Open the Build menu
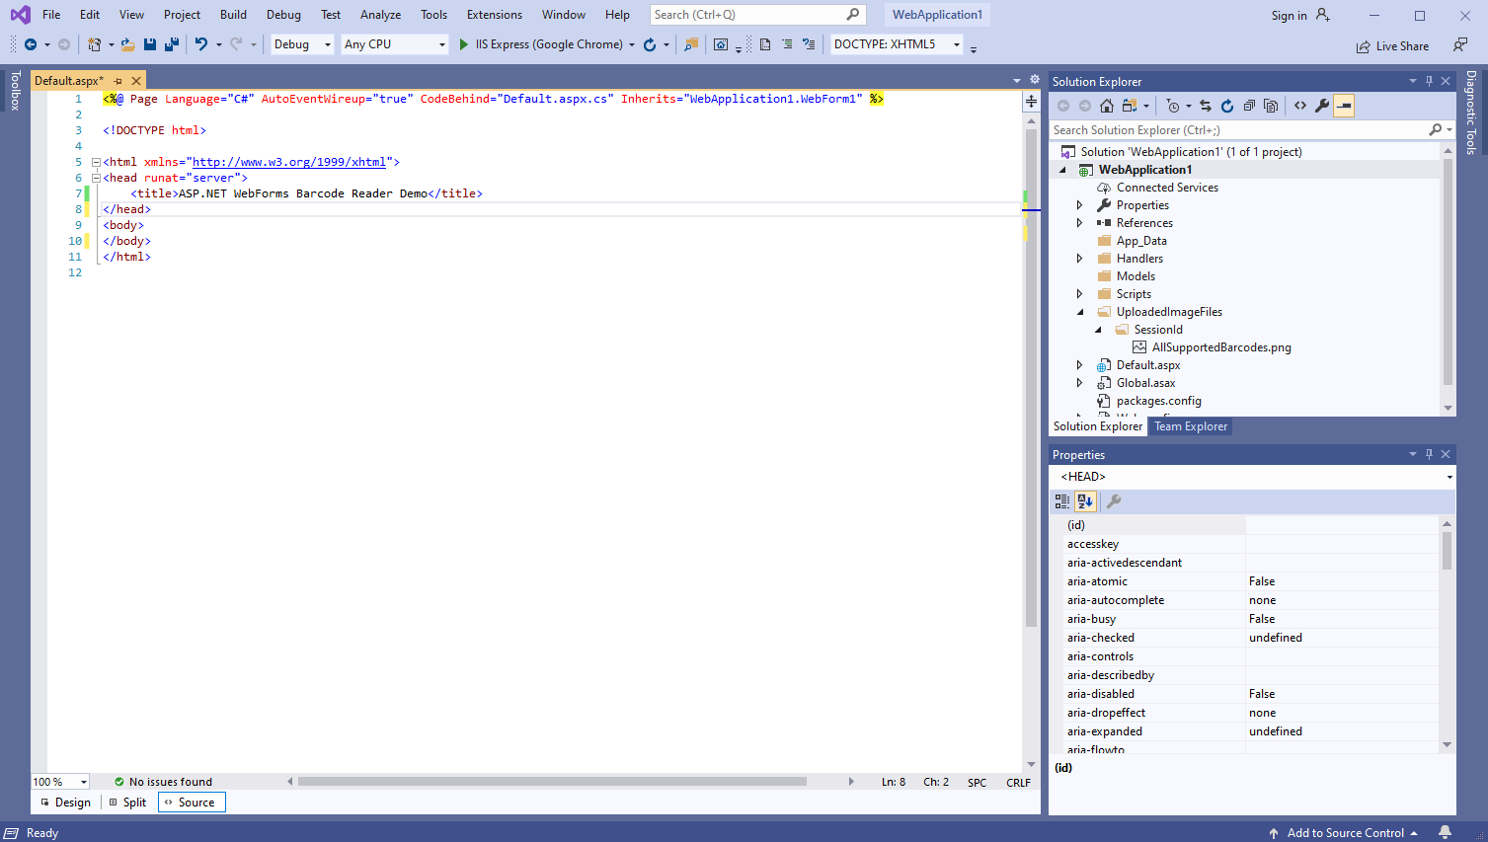The width and height of the screenshot is (1488, 842). [233, 15]
